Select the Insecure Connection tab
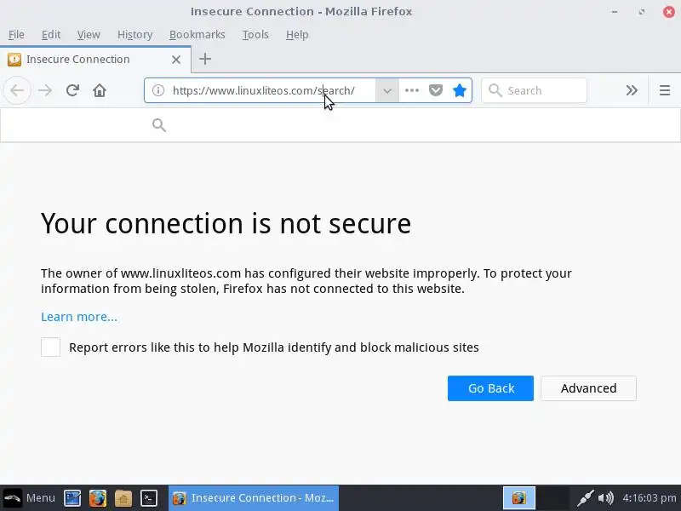 point(95,60)
